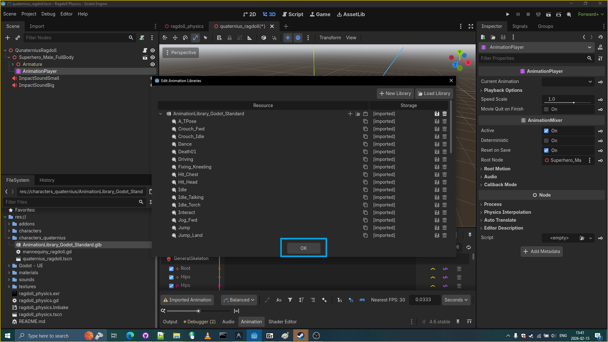Delete the Dance animation via trash icon

click(x=445, y=144)
